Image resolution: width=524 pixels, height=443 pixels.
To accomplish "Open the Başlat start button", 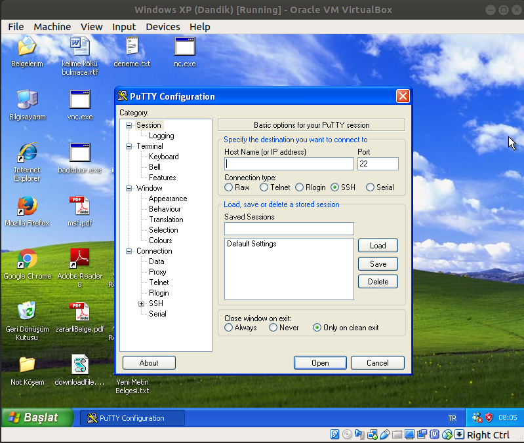I will click(x=37, y=417).
